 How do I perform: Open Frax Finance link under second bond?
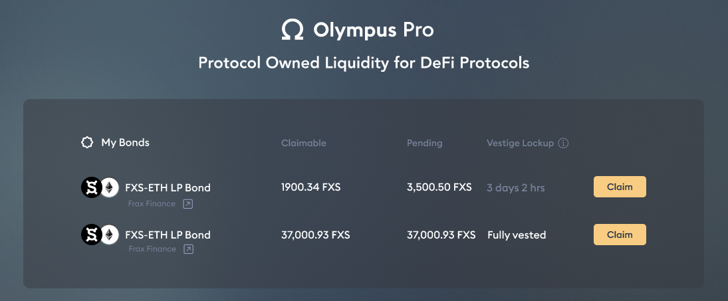pyautogui.click(x=152, y=249)
